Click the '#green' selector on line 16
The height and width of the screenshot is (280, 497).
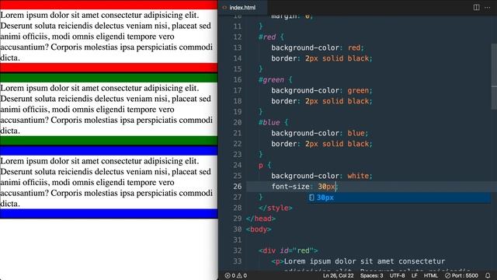tap(271, 79)
